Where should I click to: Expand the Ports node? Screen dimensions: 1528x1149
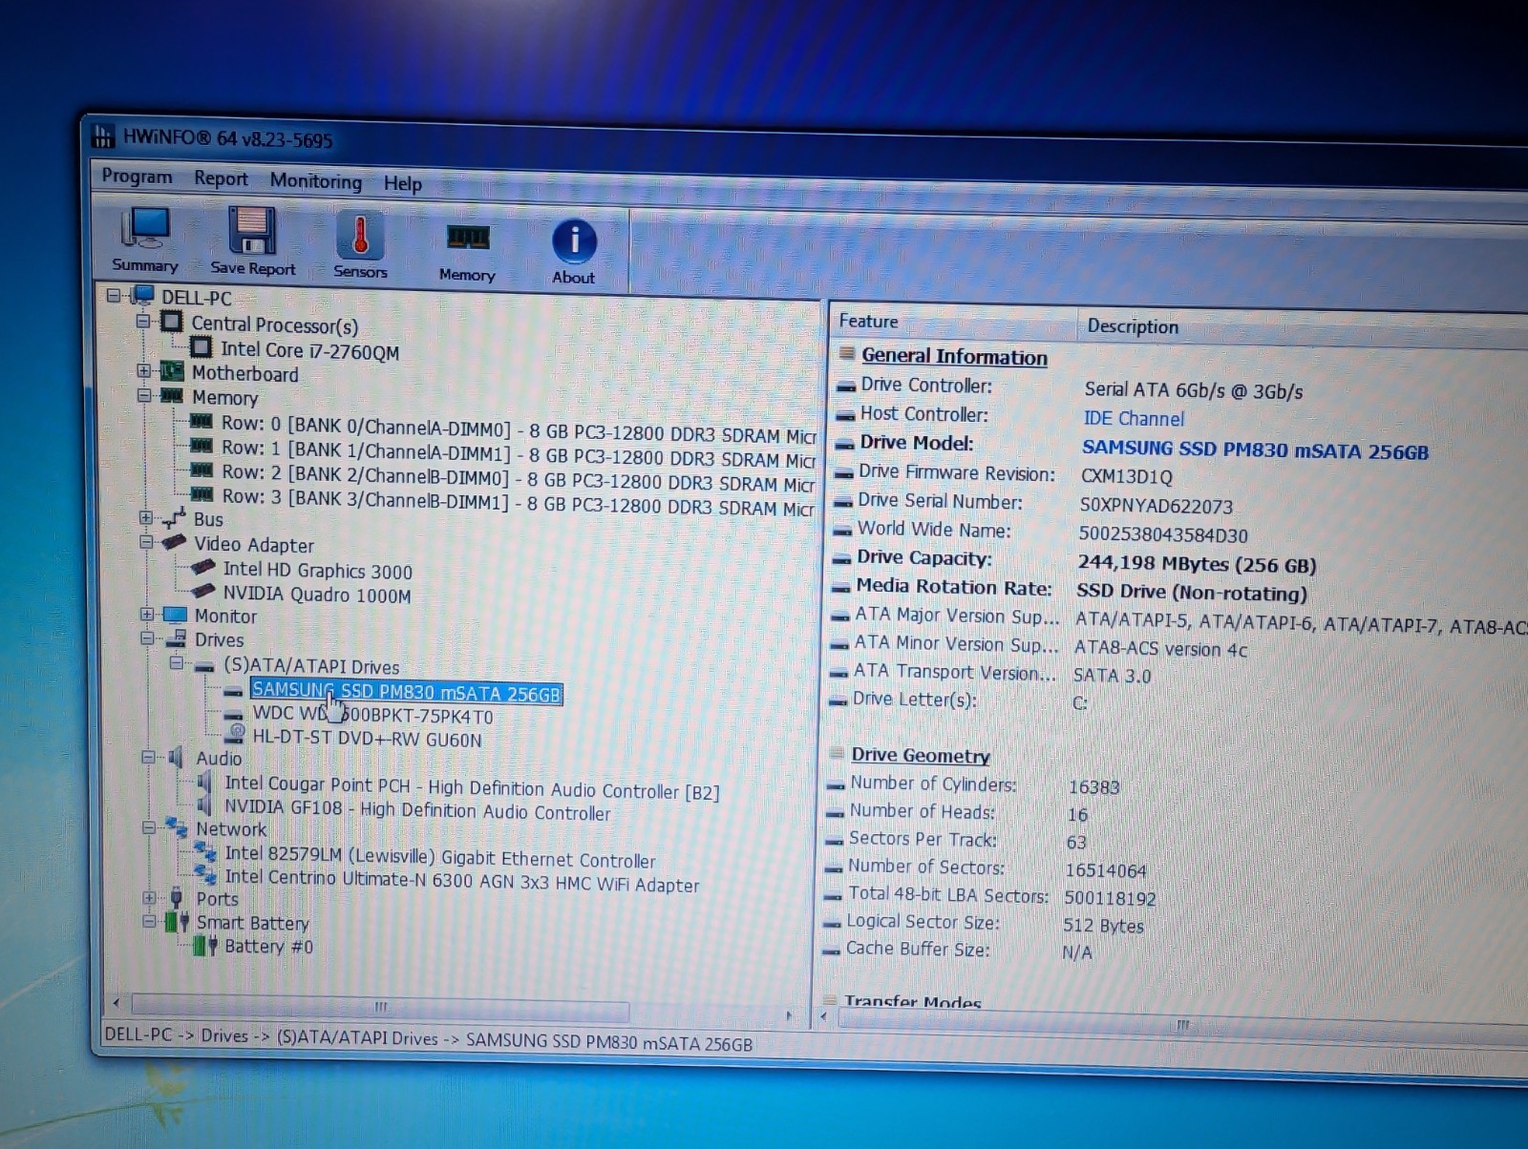tap(148, 897)
